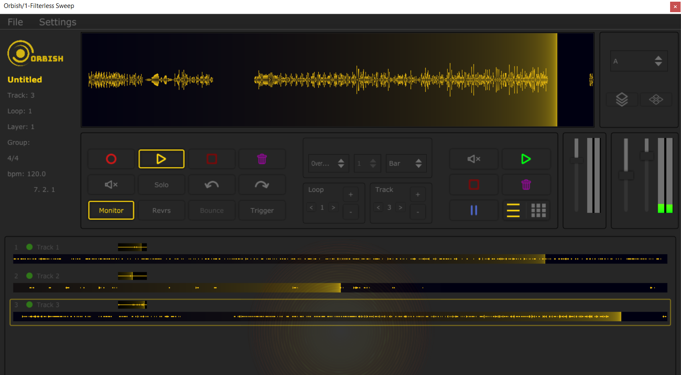This screenshot has width=681, height=375.
Task: Click the global red stop square button
Action: [474, 185]
